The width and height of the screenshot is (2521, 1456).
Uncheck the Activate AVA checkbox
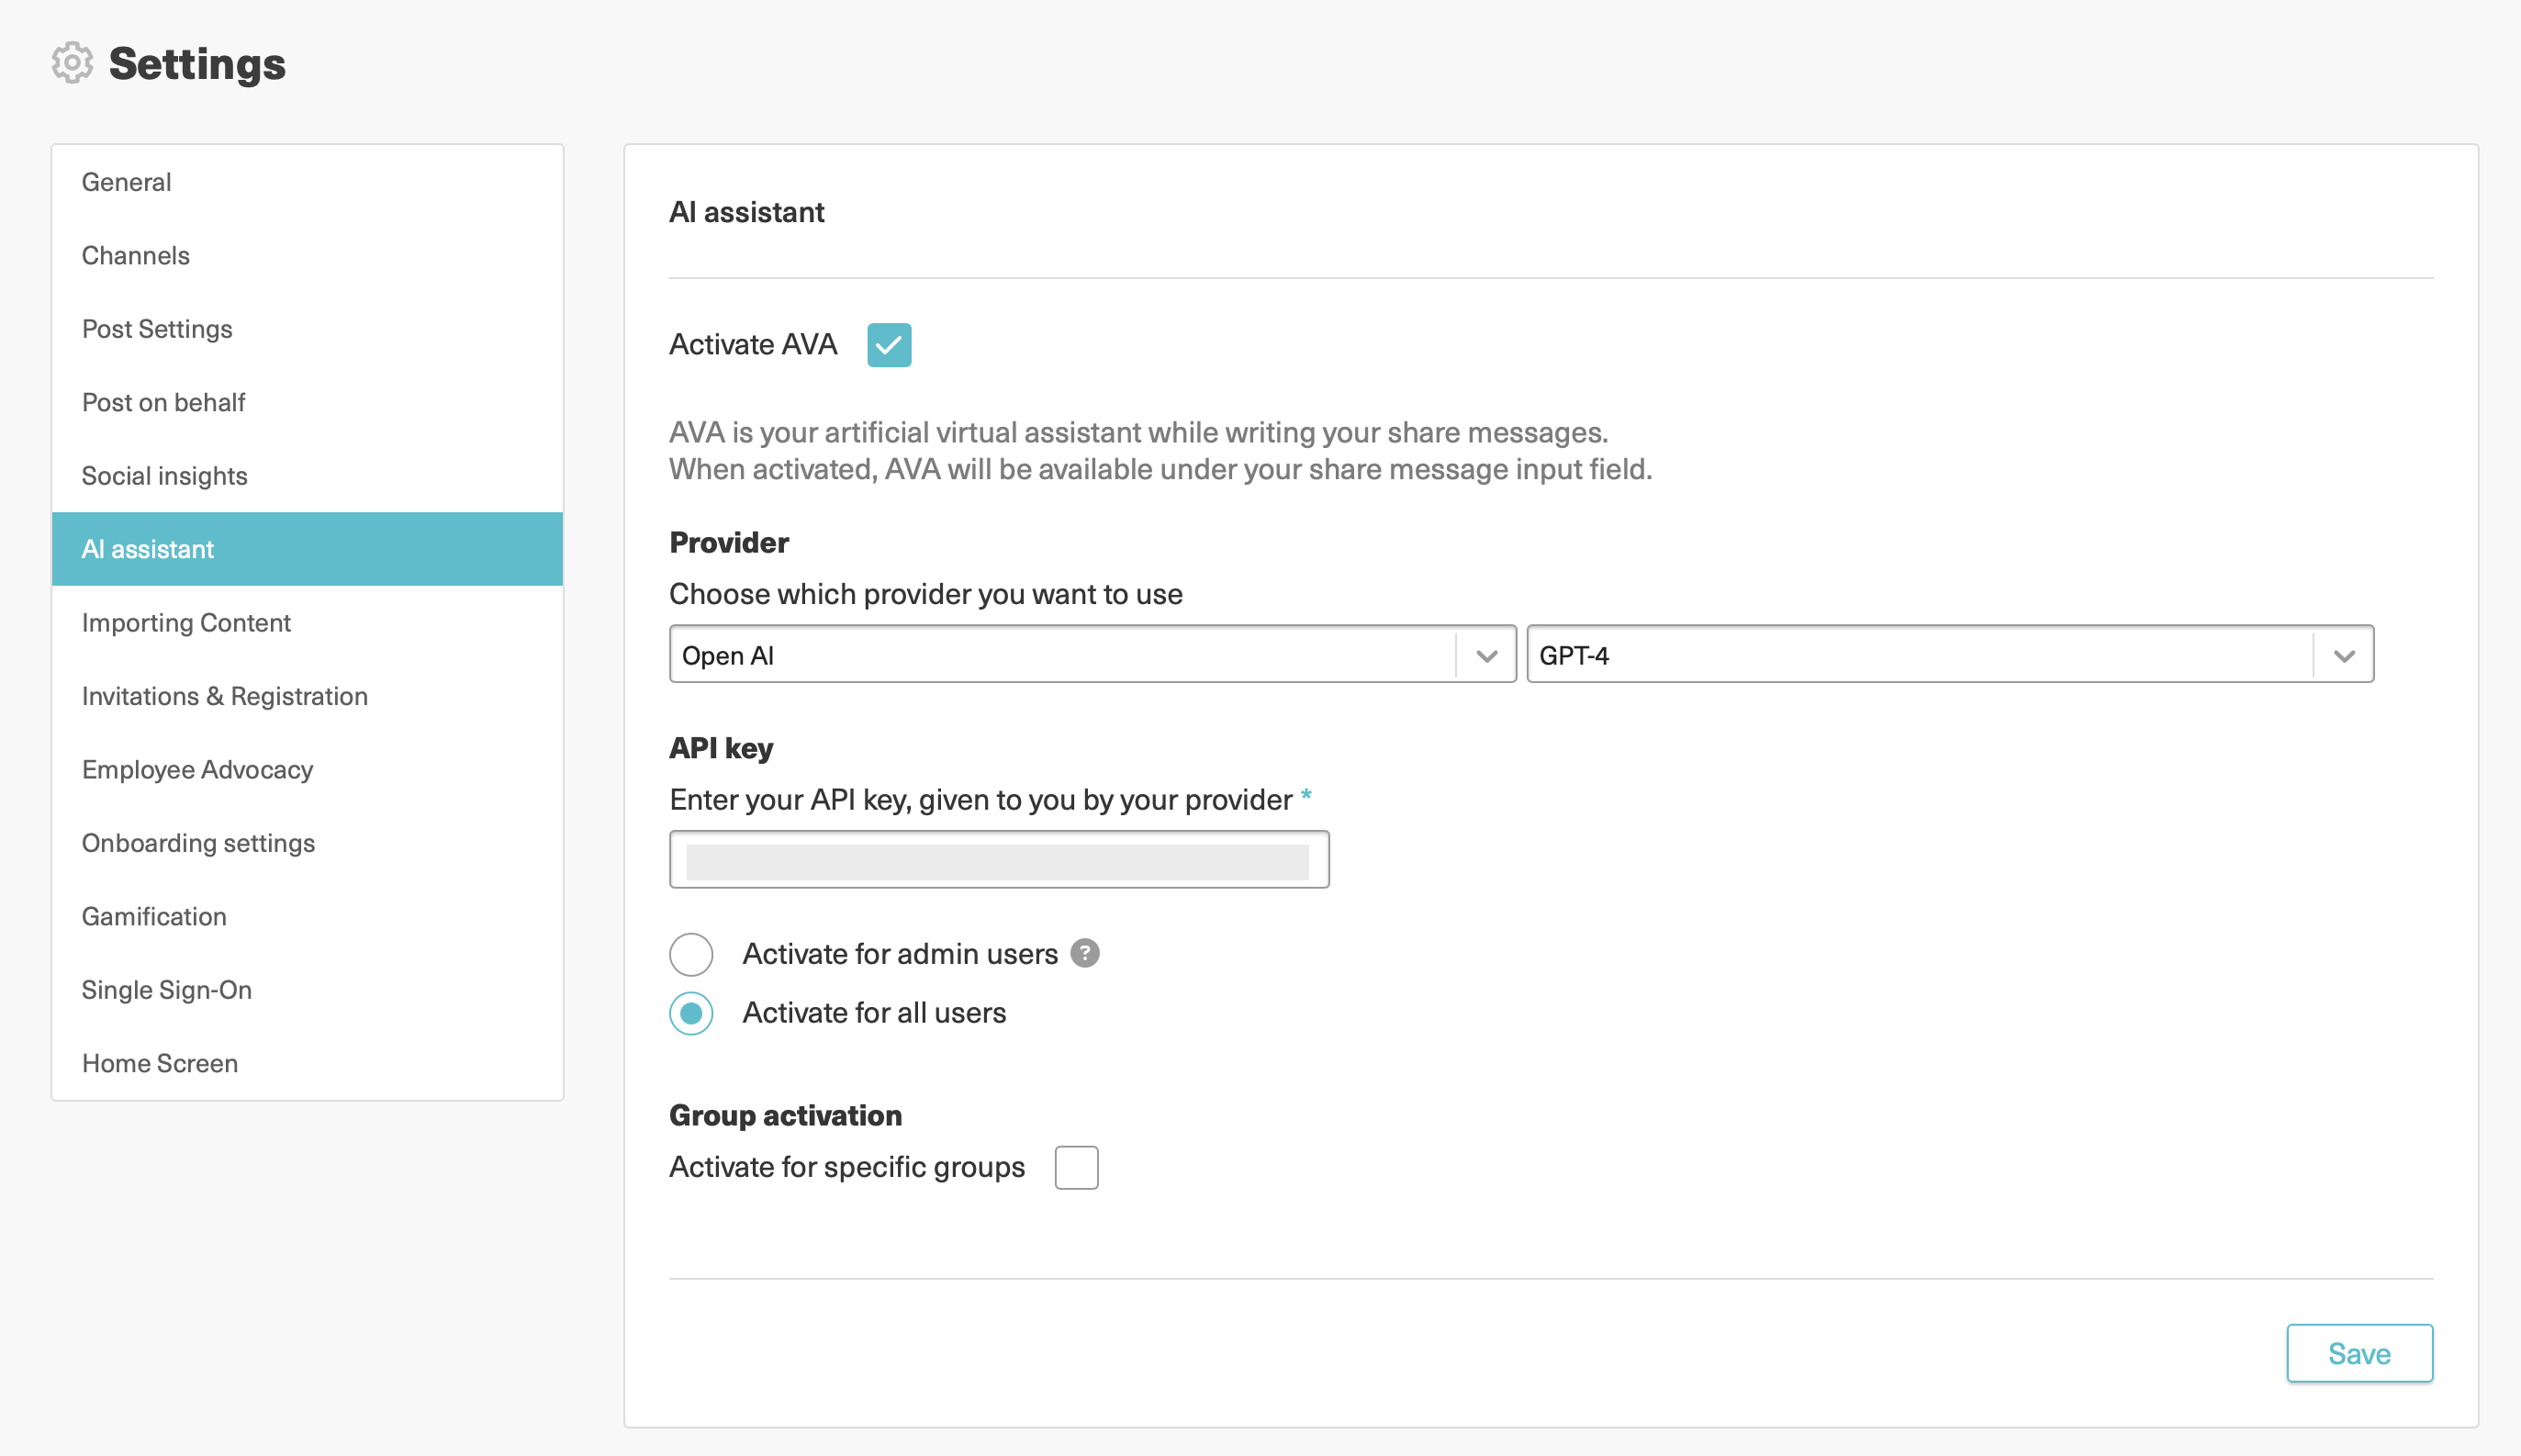(889, 345)
